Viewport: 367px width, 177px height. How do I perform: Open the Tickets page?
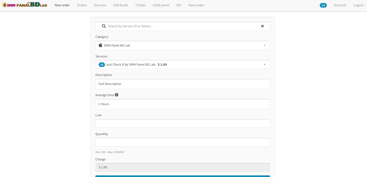(140, 5)
